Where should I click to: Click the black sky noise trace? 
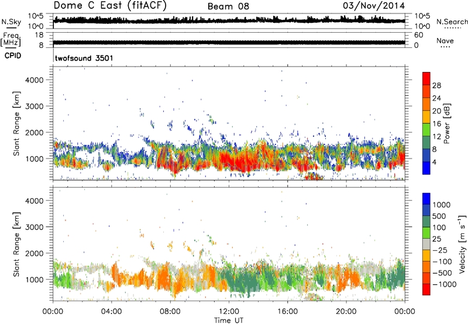click(x=229, y=20)
